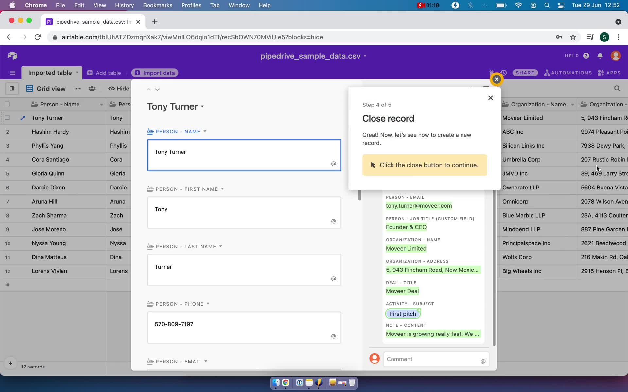
Task: Check the Tony Turner row checkbox
Action: pyautogui.click(x=7, y=118)
